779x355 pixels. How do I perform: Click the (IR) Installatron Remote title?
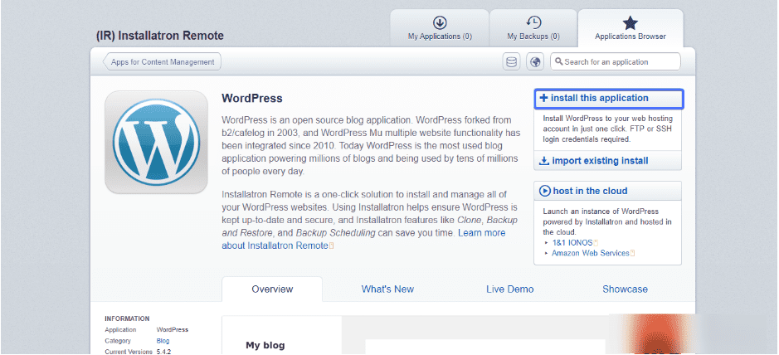click(159, 36)
